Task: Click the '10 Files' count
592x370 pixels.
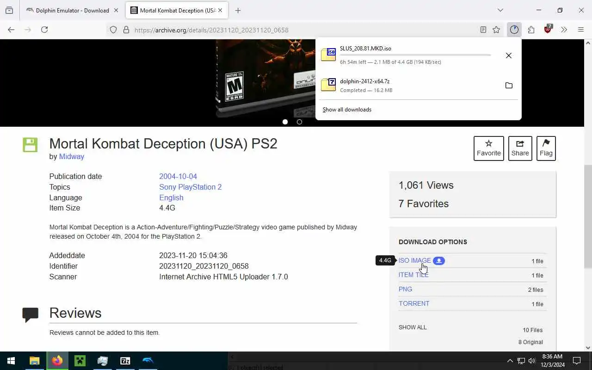Action: 533,330
